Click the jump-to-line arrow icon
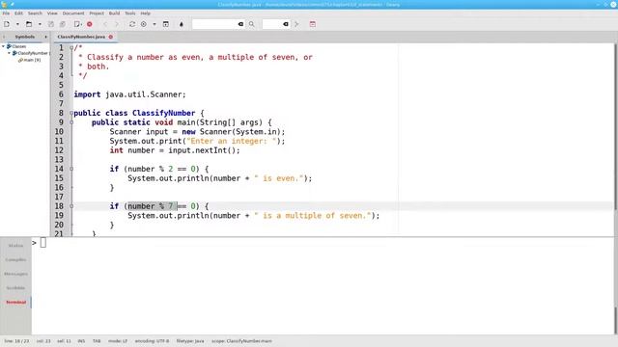 click(296, 24)
